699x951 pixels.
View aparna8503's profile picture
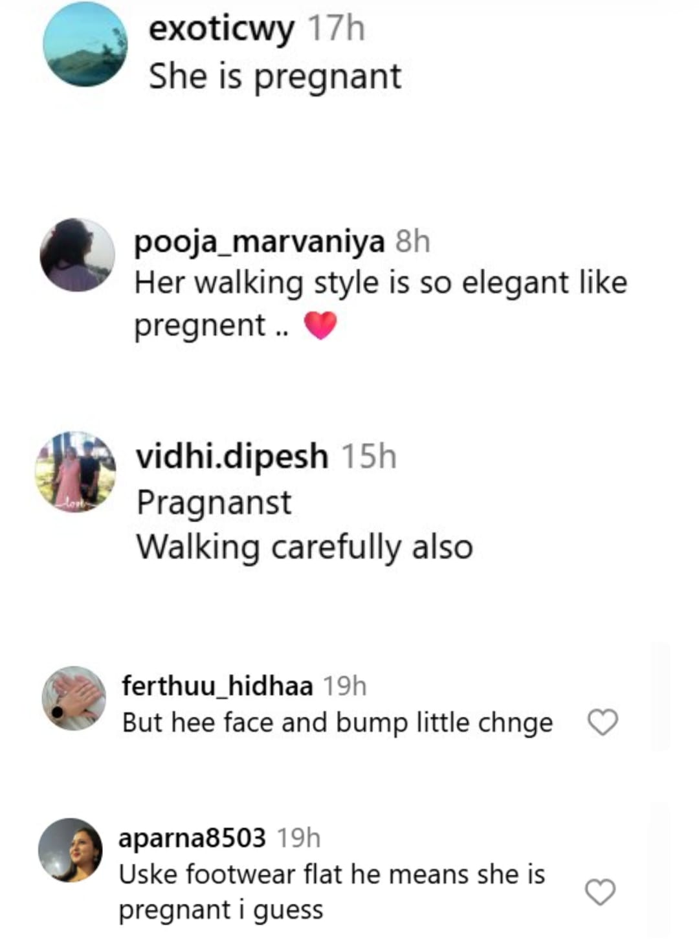pos(71,849)
